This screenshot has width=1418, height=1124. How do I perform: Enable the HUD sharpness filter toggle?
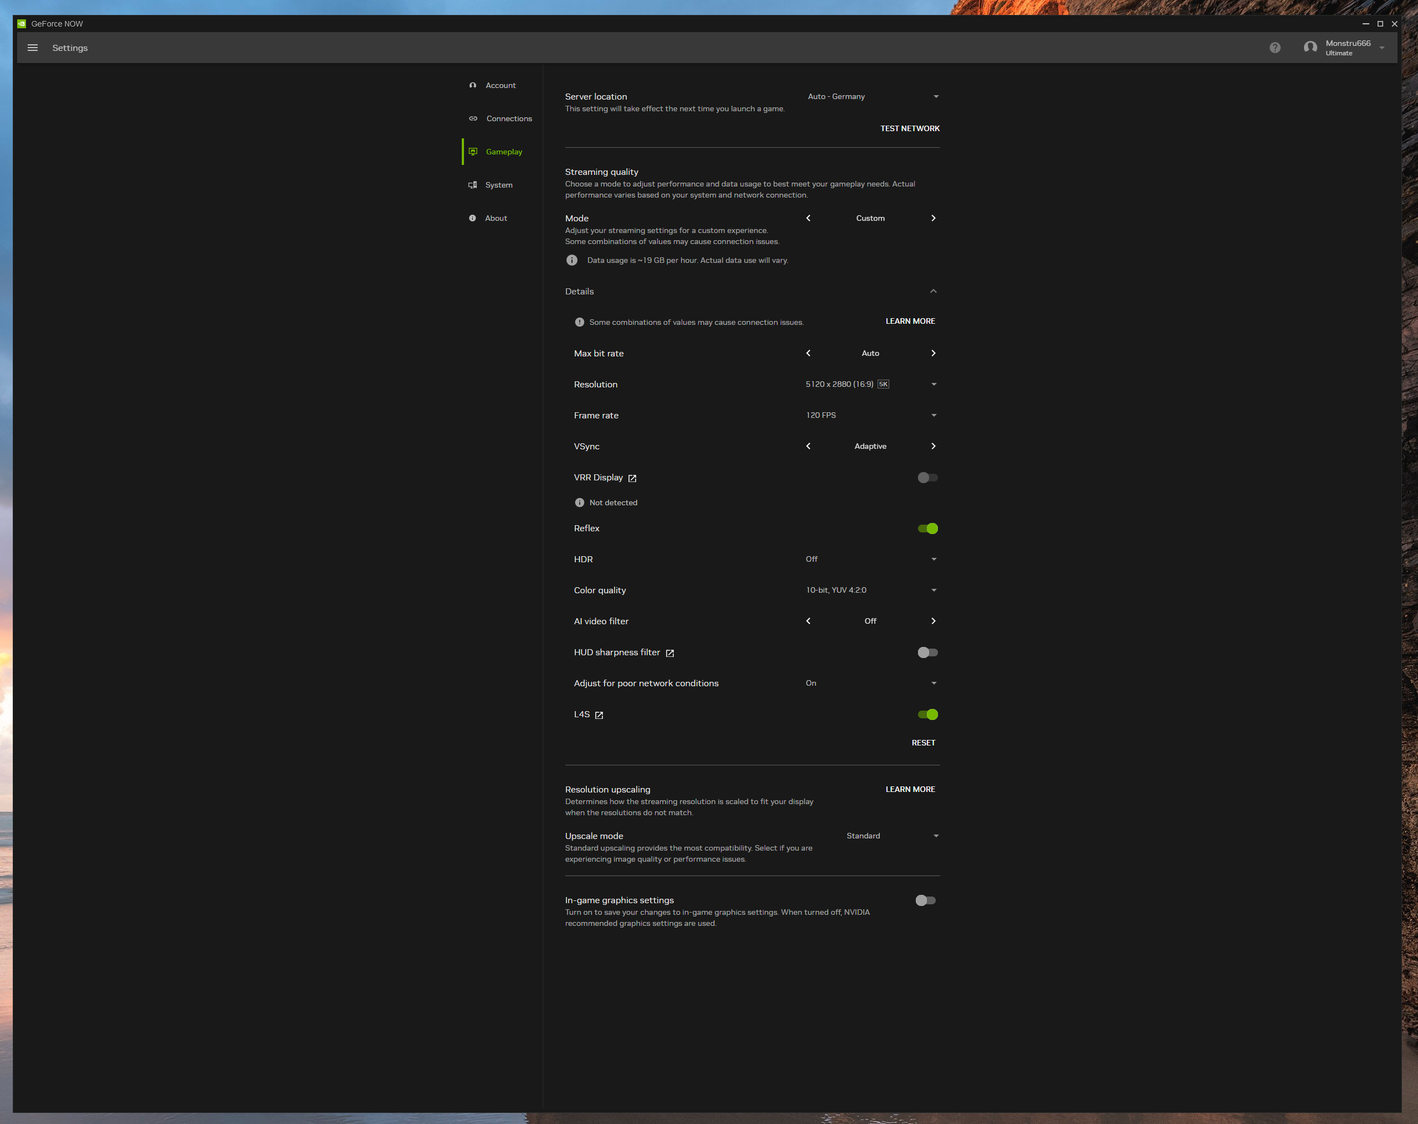coord(927,652)
